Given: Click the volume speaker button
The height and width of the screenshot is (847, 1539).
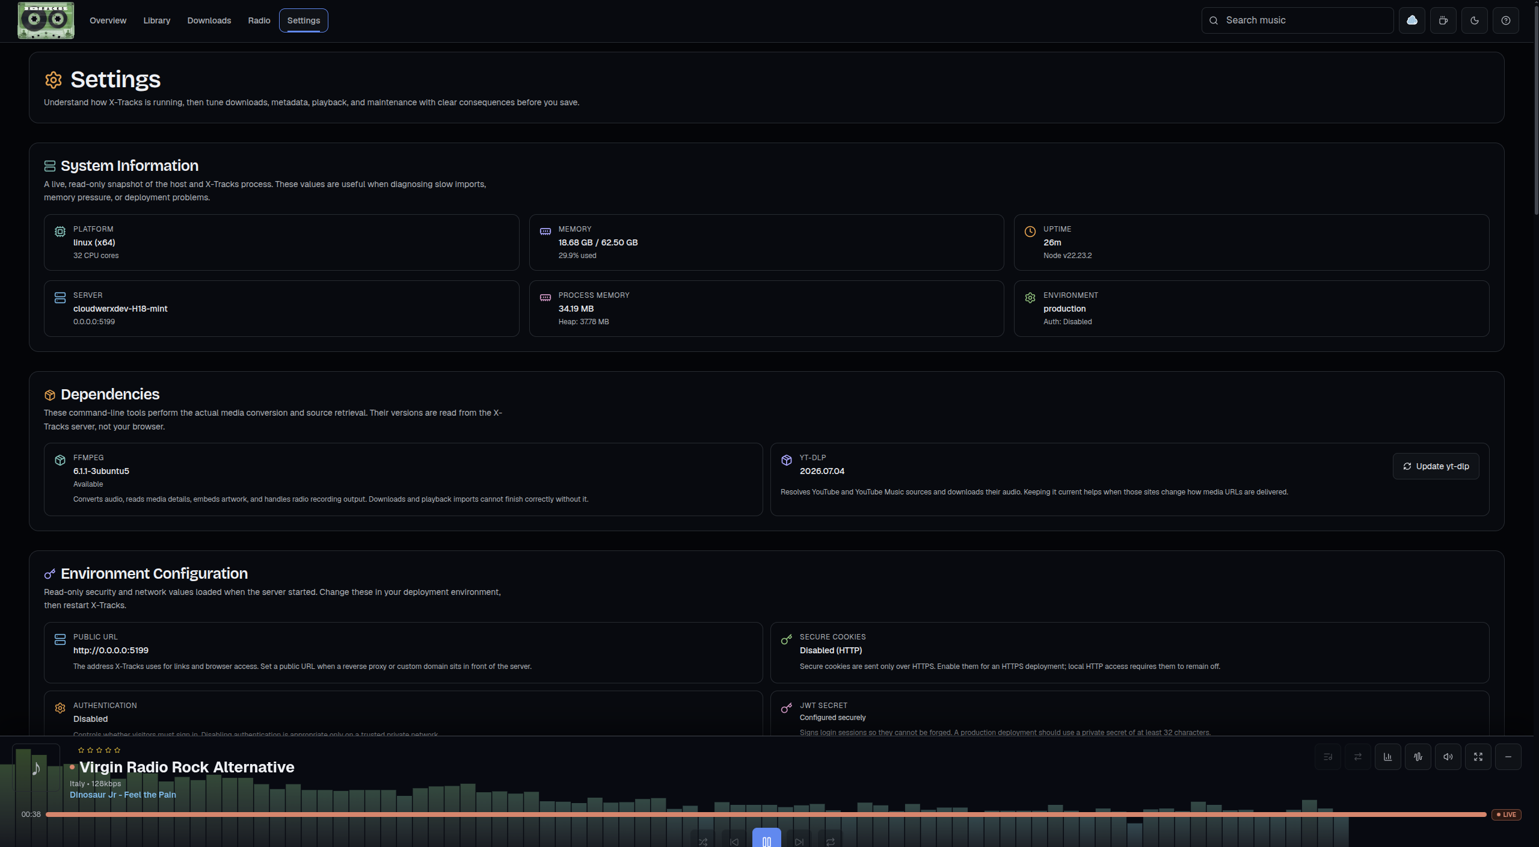Looking at the screenshot, I should [x=1448, y=757].
